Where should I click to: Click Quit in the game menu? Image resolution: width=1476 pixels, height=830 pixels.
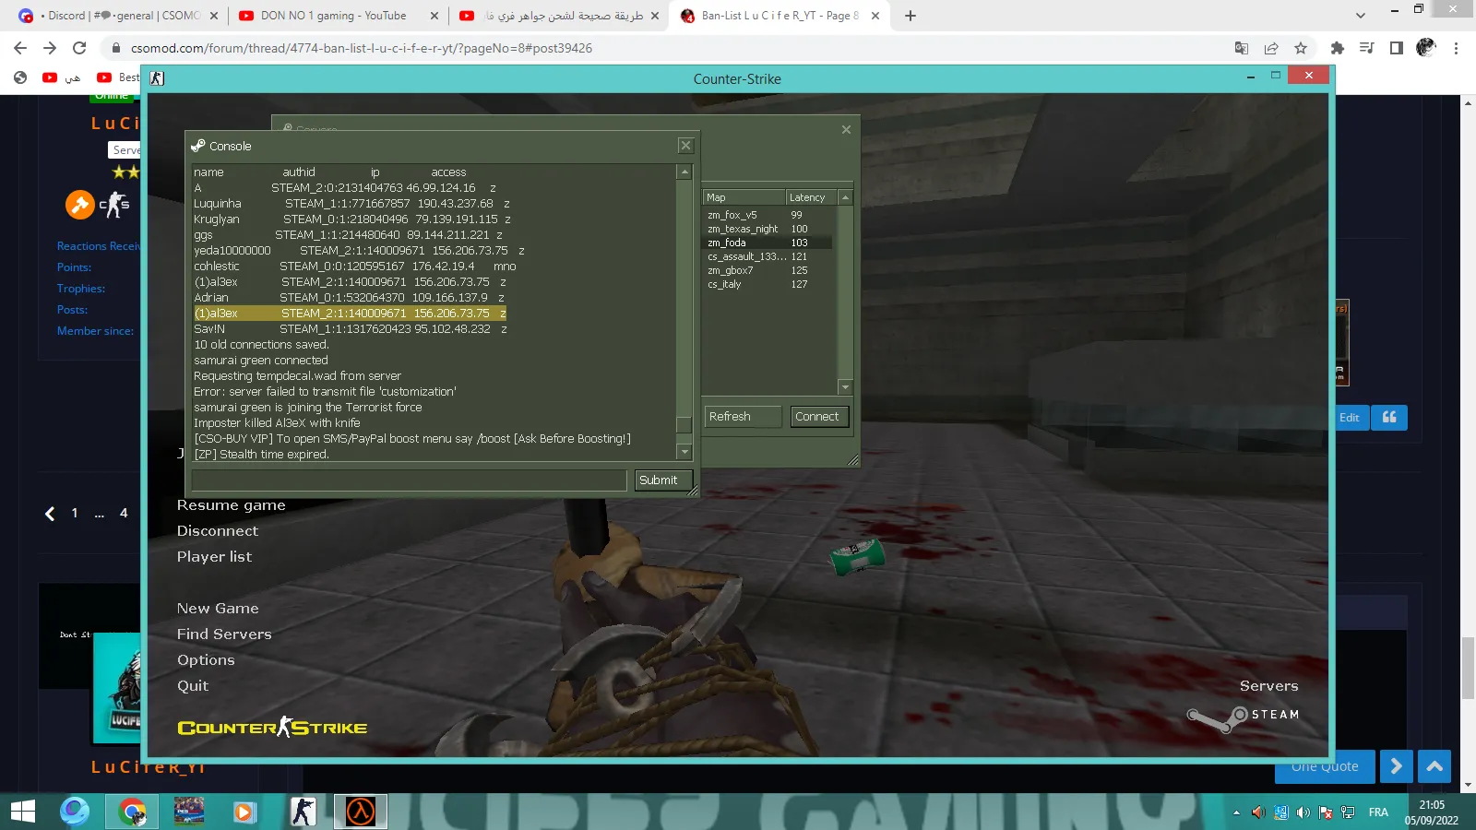193,686
